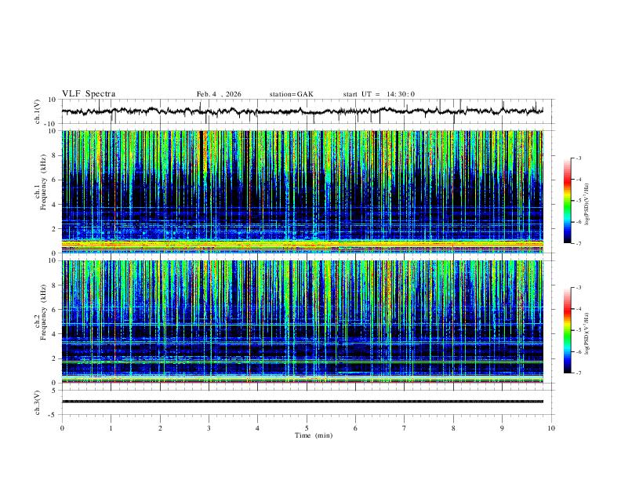Click the ch.2 spectrogram color scale bar
The width and height of the screenshot is (621, 480).
pos(568,330)
